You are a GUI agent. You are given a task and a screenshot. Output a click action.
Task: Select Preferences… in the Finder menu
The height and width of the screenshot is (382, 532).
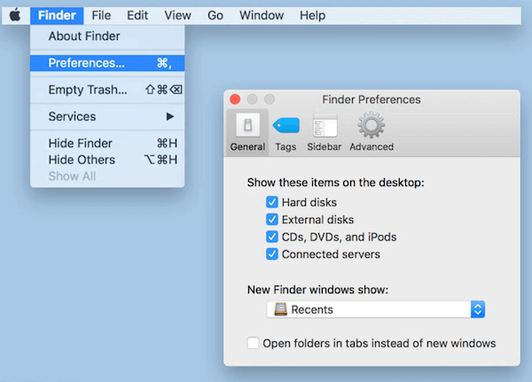pos(107,63)
